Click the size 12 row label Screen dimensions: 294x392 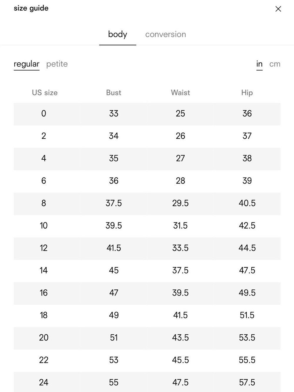(44, 248)
